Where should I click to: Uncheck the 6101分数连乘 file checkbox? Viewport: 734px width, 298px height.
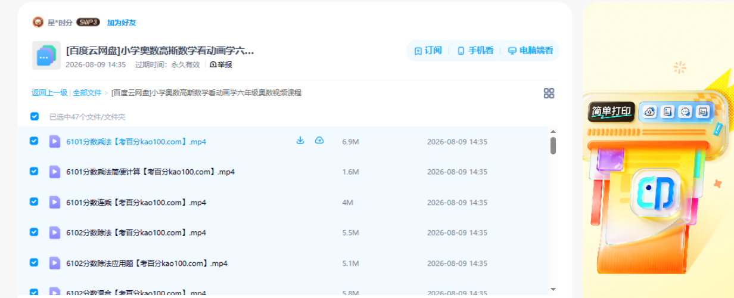34,201
